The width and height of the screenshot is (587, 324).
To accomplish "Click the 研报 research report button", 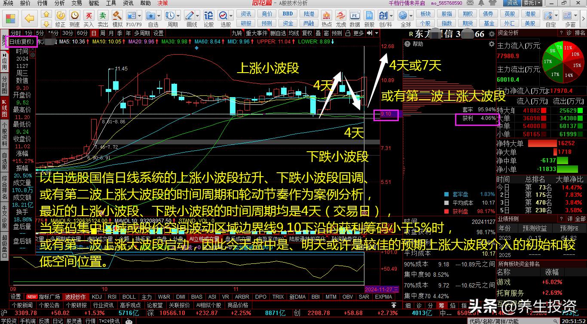I will 246,23.
